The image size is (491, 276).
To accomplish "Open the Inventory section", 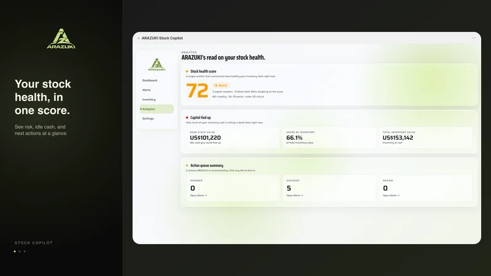I will (x=149, y=99).
